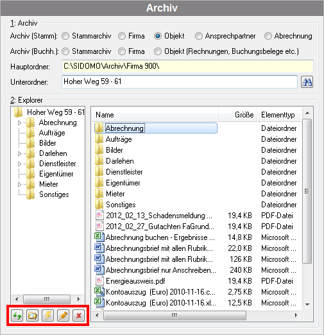The image size is (324, 335).
Task: Click the yellow lightning bolt icon
Action: 47,315
